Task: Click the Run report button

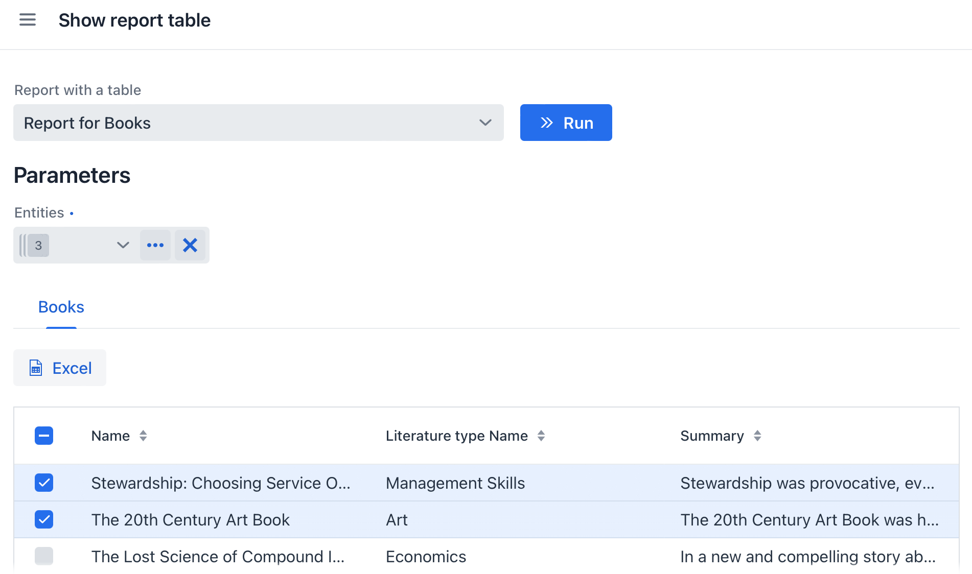Action: pyautogui.click(x=566, y=123)
